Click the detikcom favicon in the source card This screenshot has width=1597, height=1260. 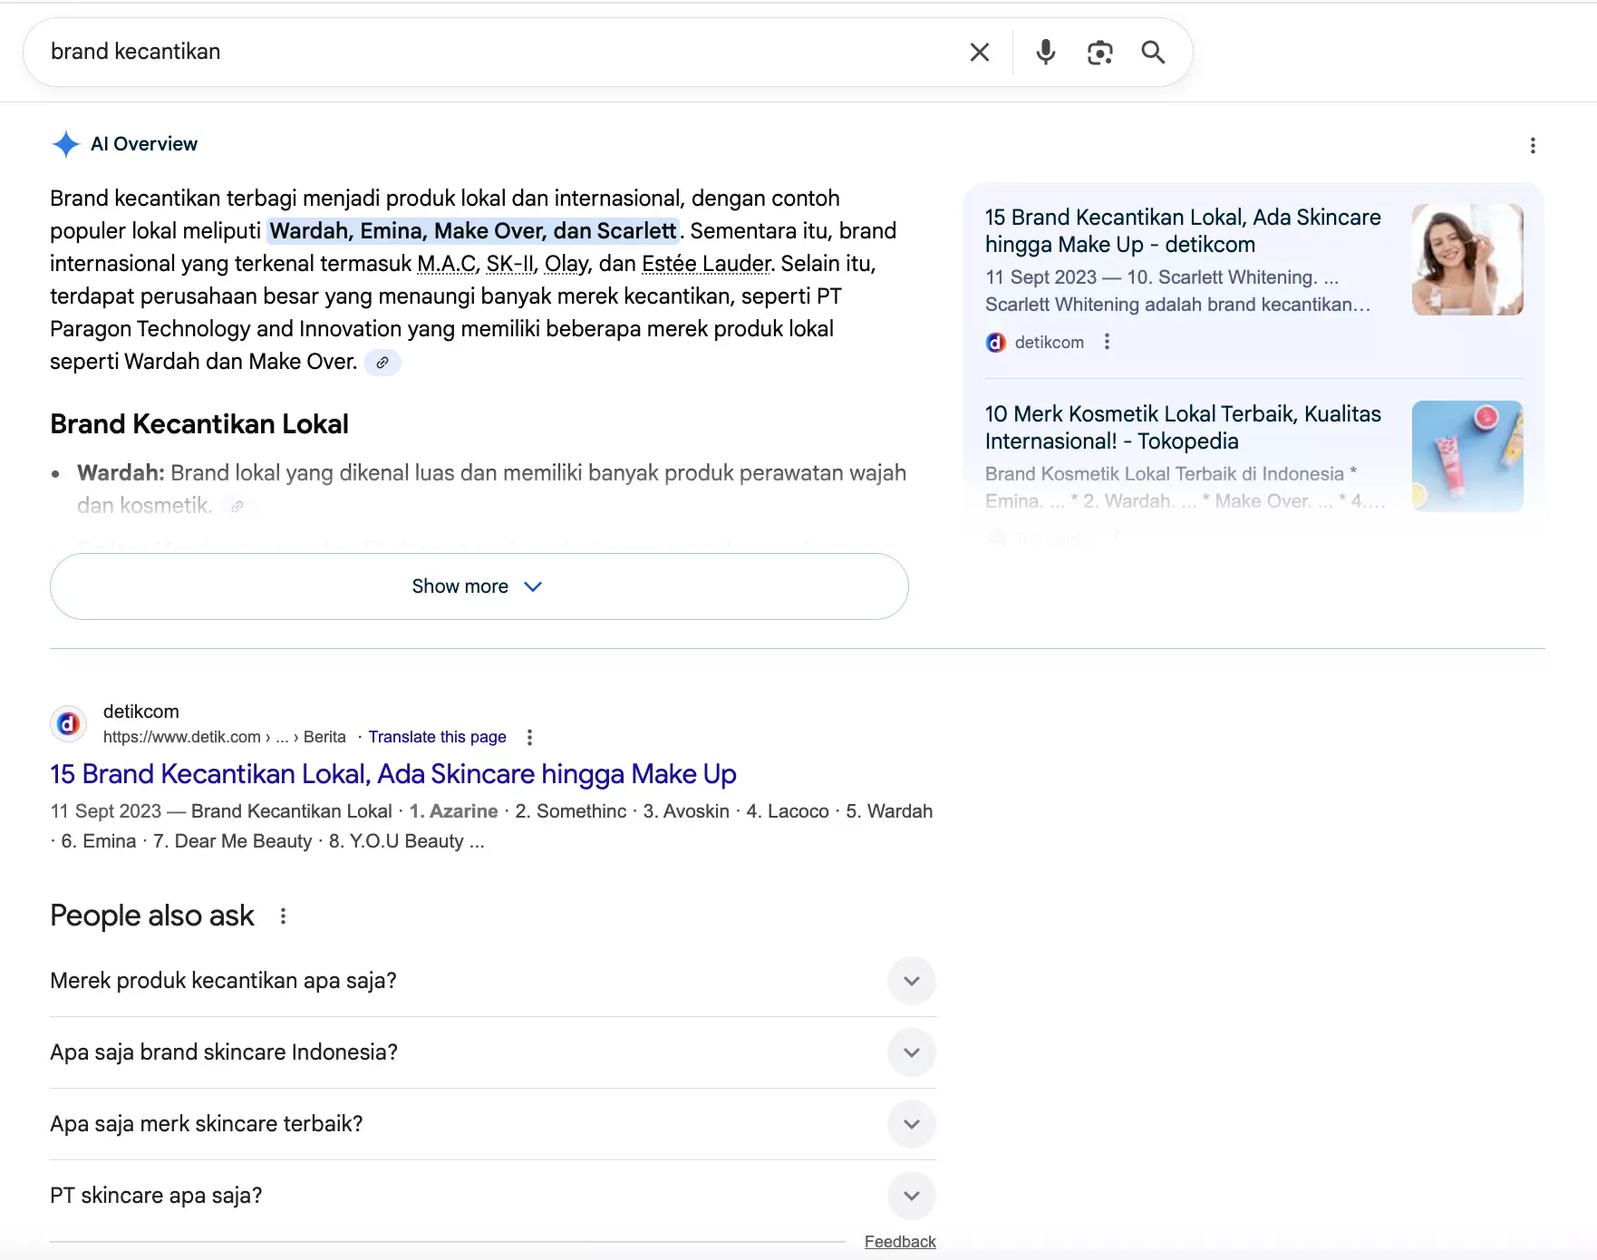995,343
